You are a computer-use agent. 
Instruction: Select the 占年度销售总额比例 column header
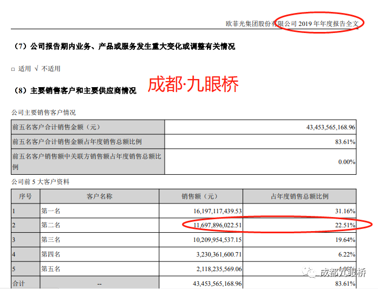299,196
